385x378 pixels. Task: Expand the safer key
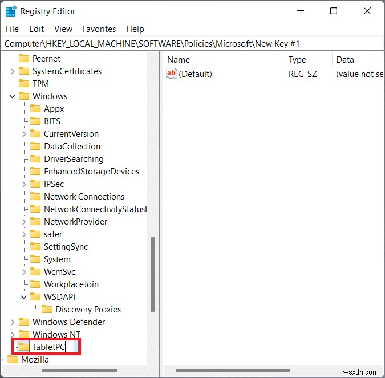[x=24, y=234]
